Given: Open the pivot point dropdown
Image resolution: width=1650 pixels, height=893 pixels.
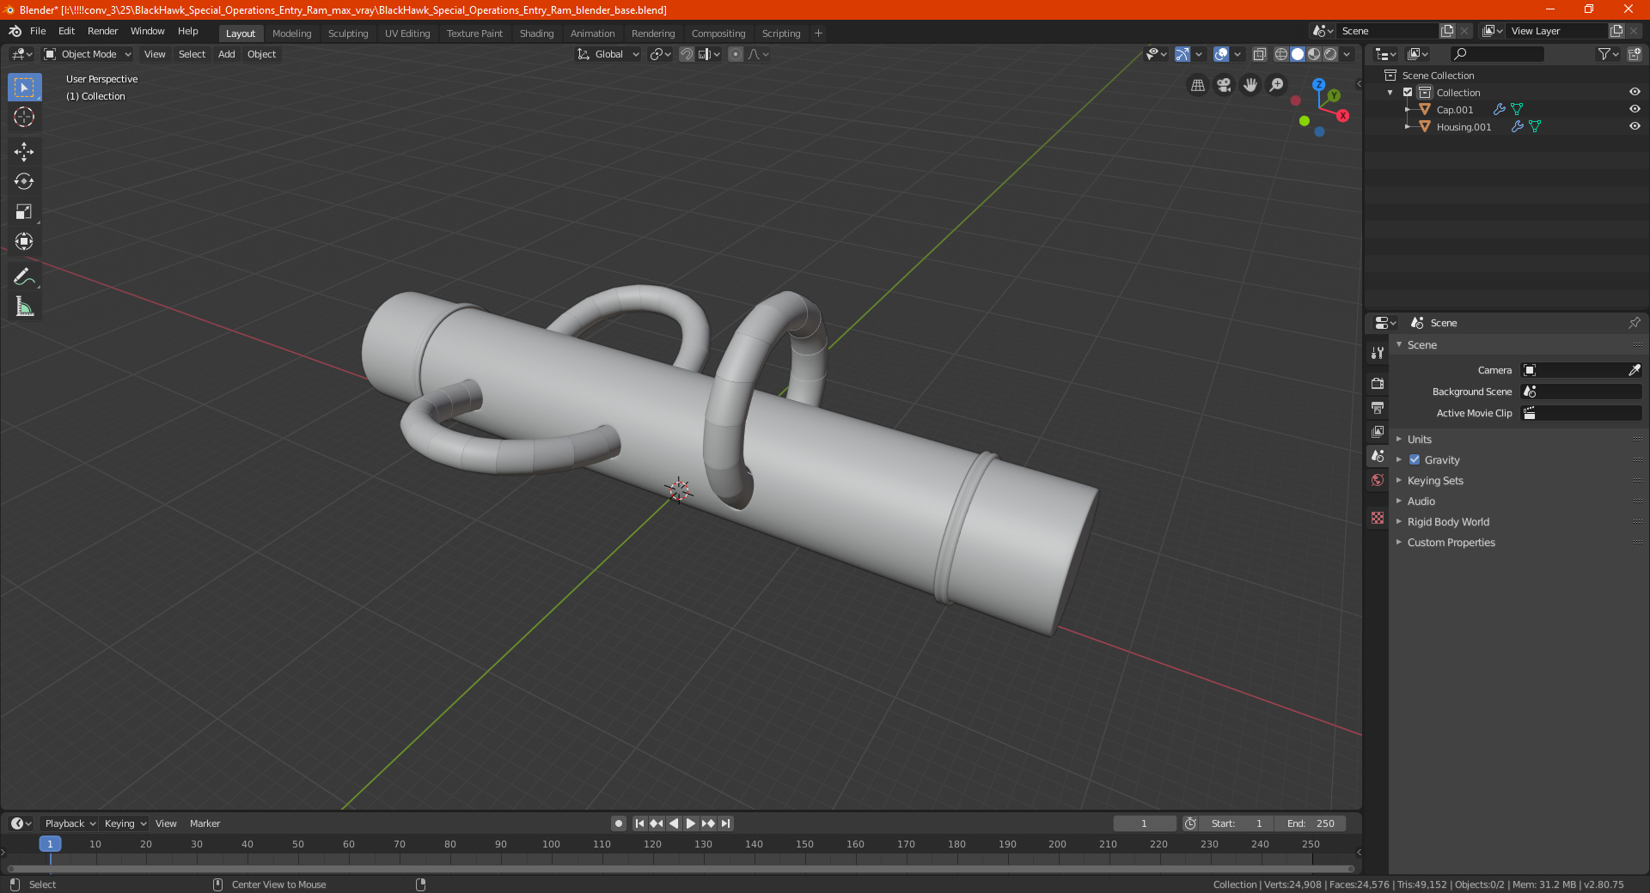Looking at the screenshot, I should 660,54.
